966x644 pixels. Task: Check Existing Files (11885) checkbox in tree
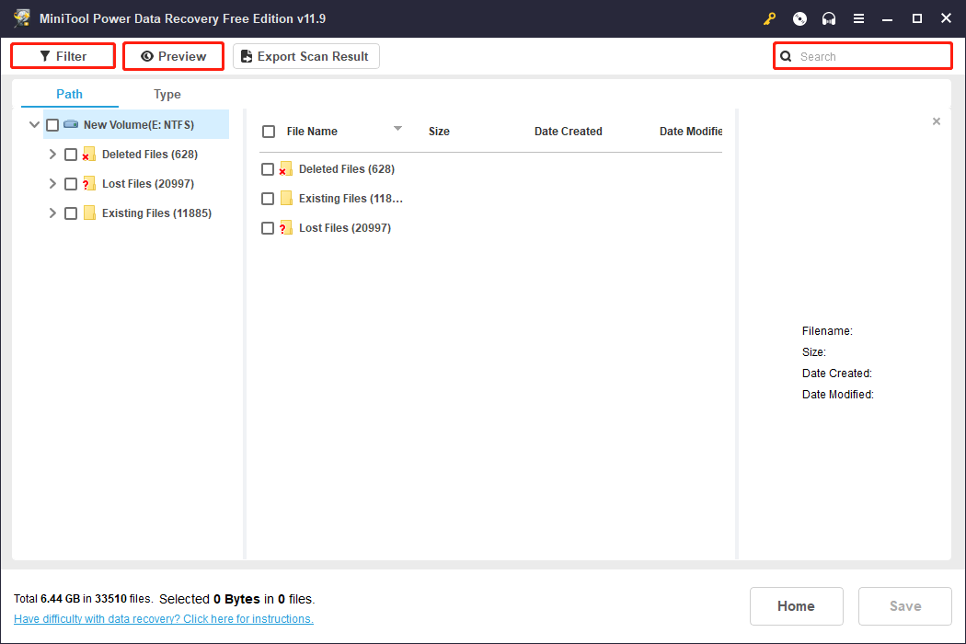71,213
